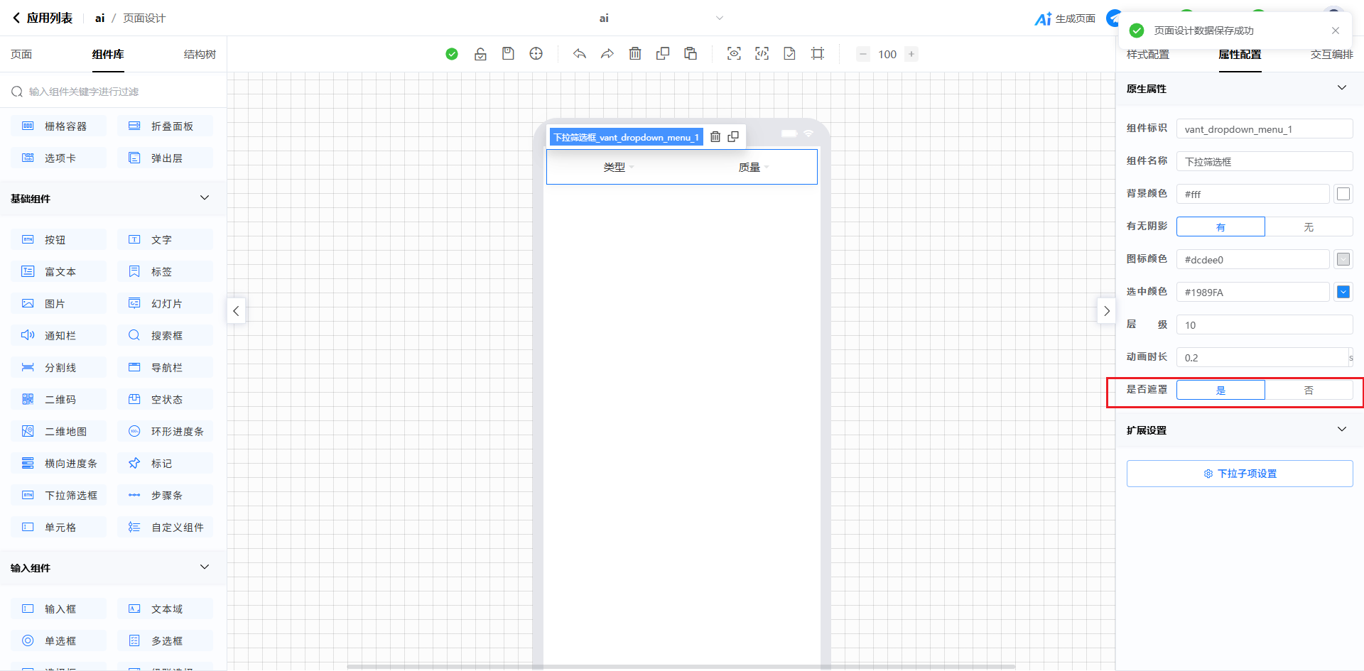This screenshot has height=671, width=1364.
Task: Switch to the 样式配置 tab
Action: point(1147,55)
